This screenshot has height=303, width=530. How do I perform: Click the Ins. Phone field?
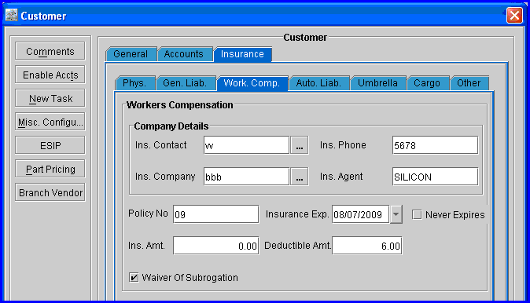(x=436, y=145)
